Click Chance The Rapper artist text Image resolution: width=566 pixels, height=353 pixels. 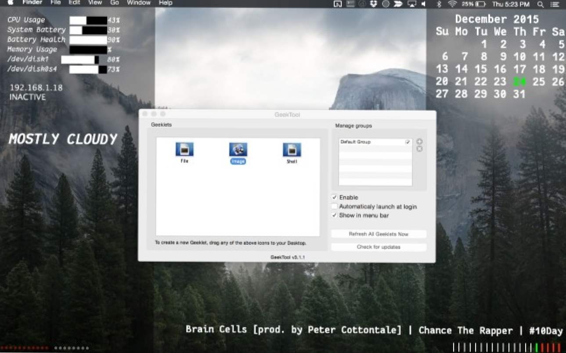pyautogui.click(x=465, y=330)
